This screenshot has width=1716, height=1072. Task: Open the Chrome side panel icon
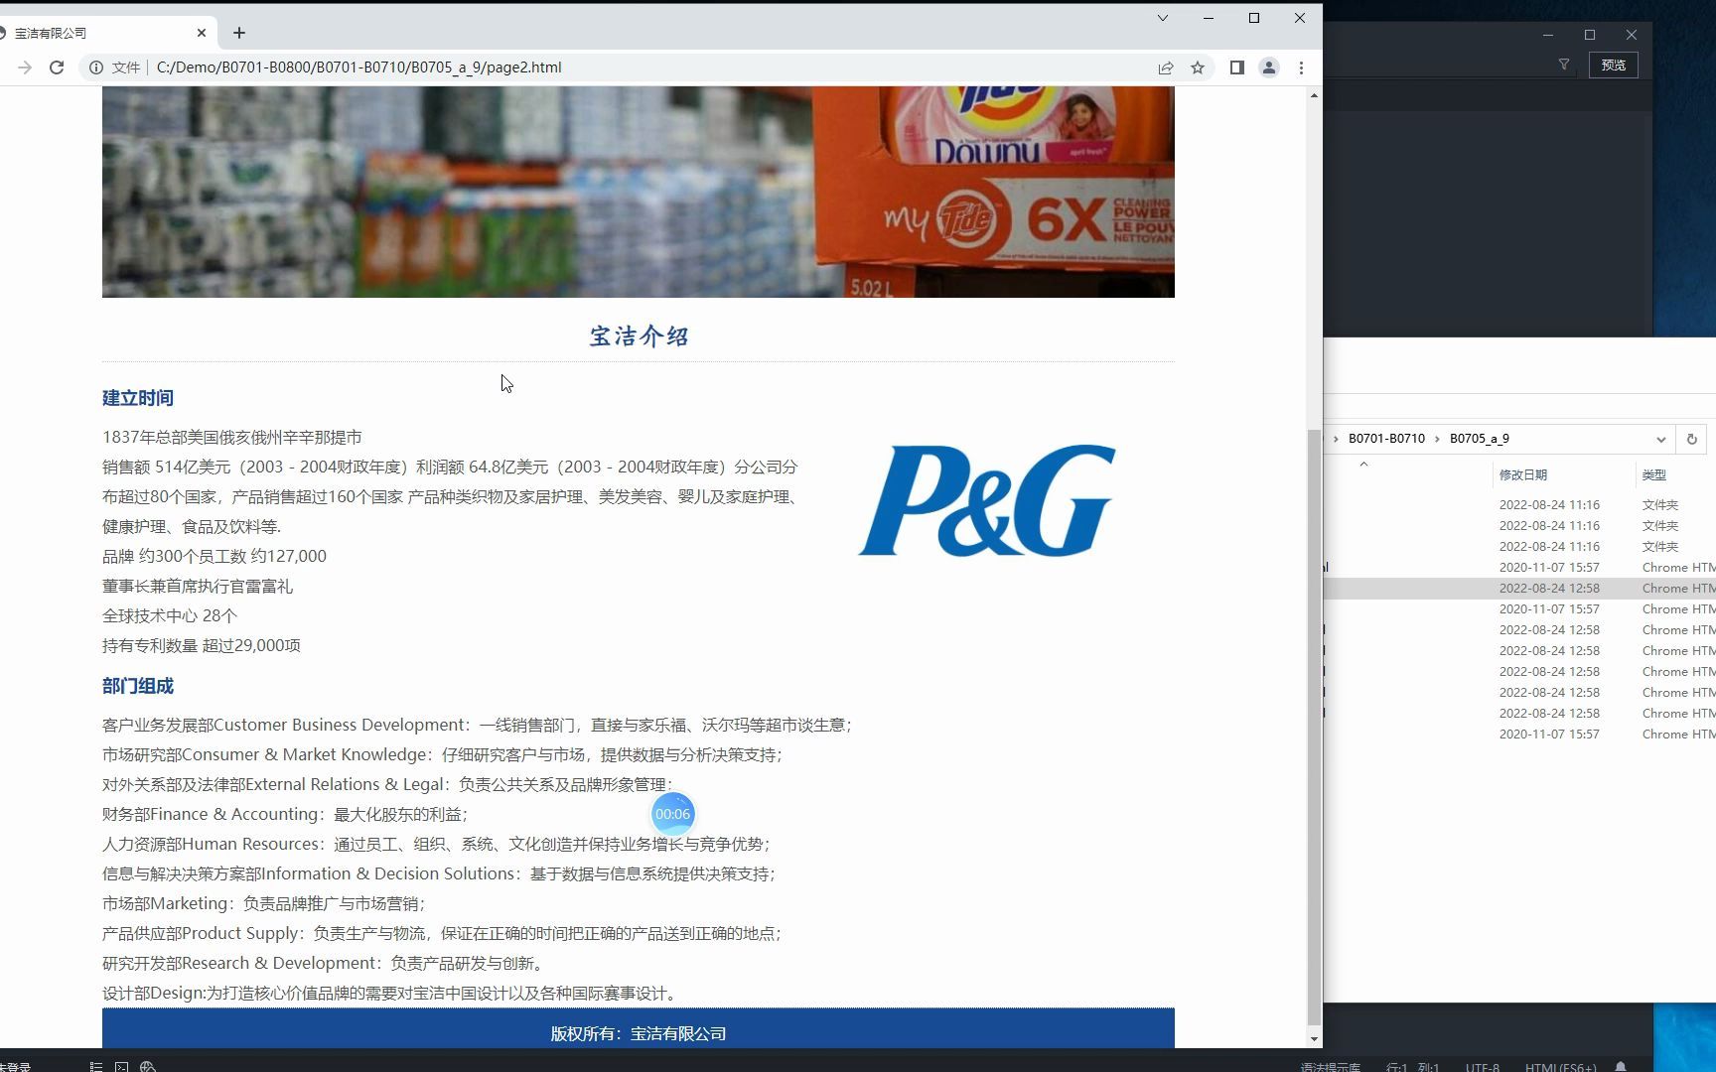click(1237, 67)
